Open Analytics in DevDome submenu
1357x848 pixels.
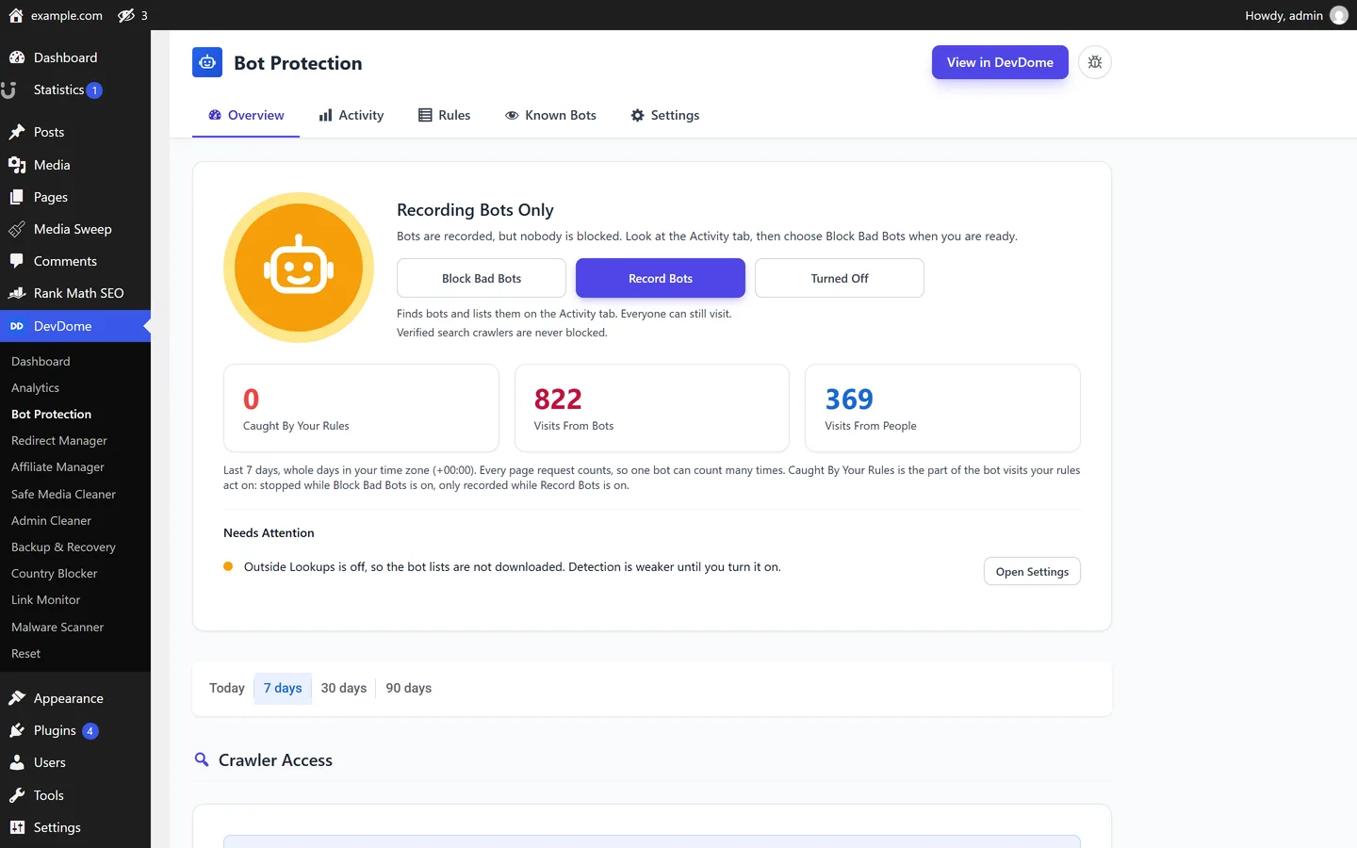tap(36, 387)
